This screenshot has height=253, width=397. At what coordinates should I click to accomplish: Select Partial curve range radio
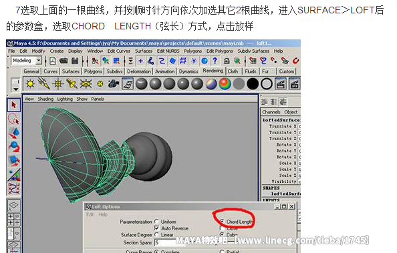point(222,252)
